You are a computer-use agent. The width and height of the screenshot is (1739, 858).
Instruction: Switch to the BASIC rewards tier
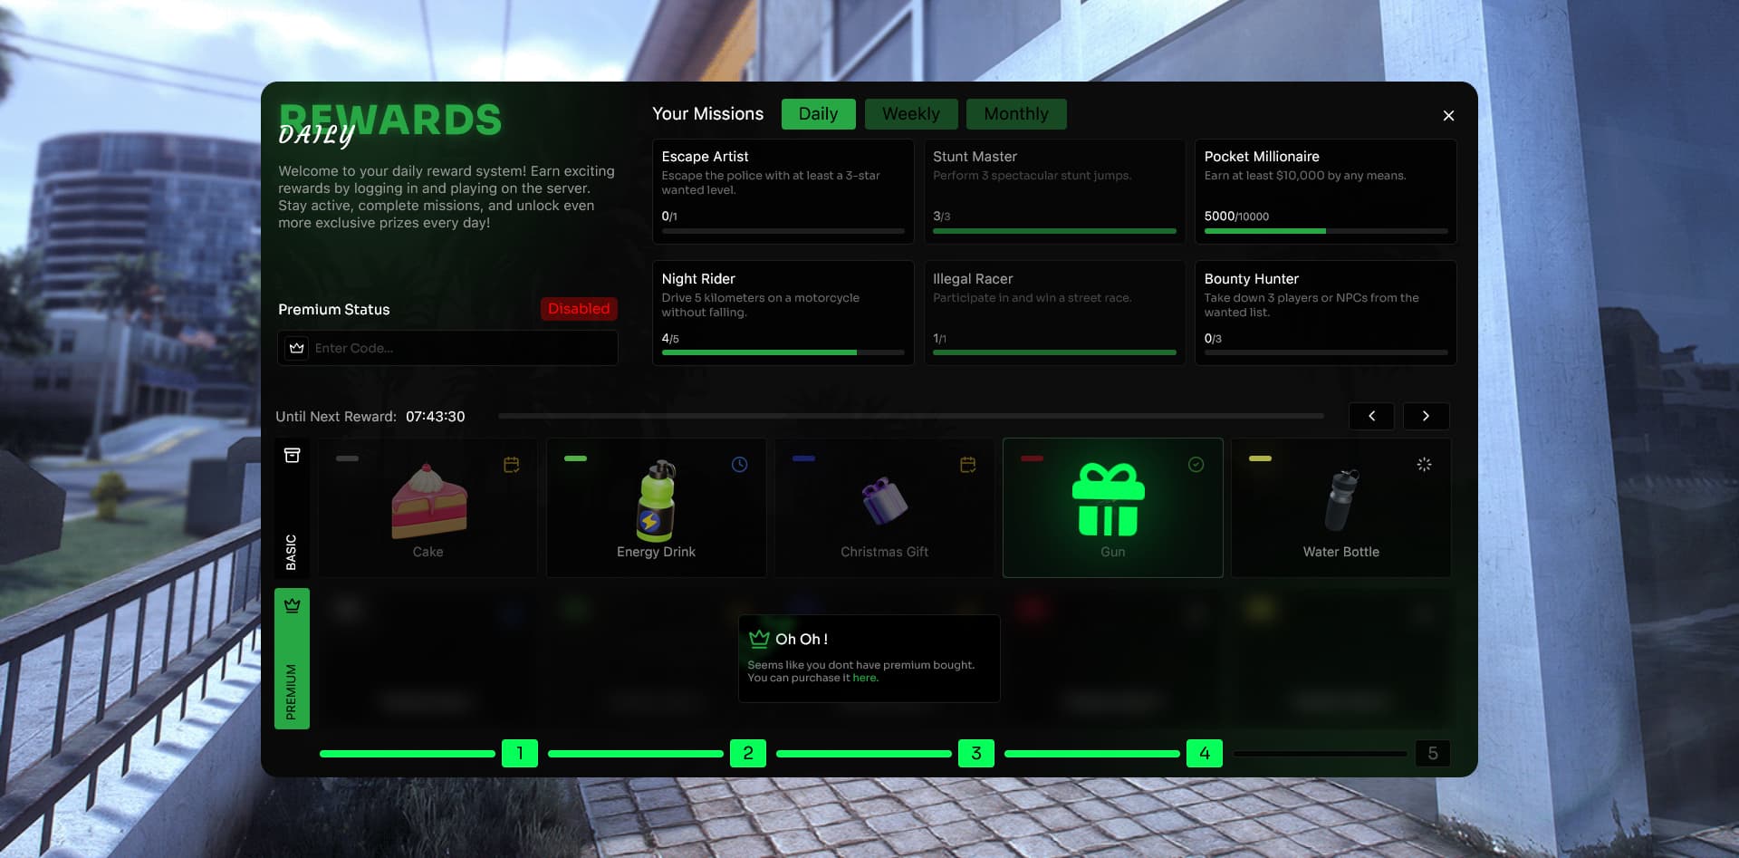pyautogui.click(x=292, y=508)
